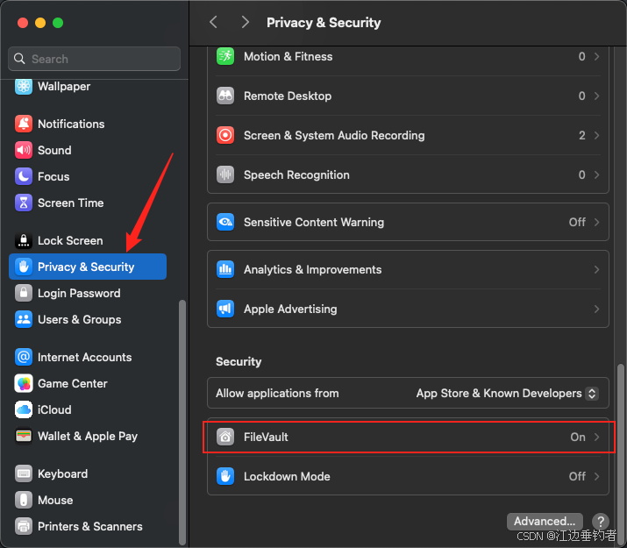Click the 'Focus' label in sidebar

point(53,176)
